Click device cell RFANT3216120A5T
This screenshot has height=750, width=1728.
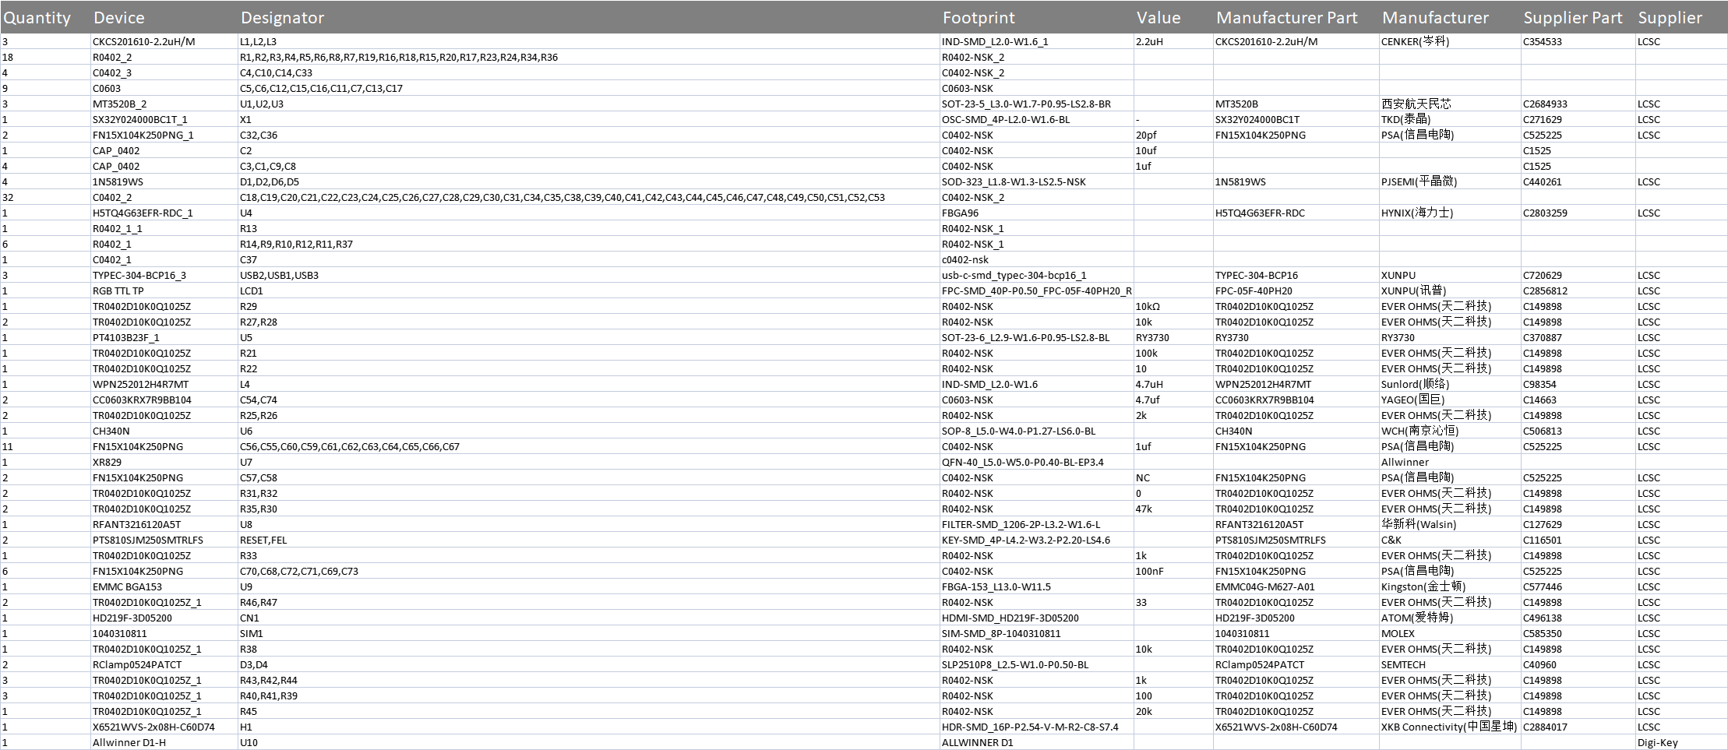tap(136, 524)
